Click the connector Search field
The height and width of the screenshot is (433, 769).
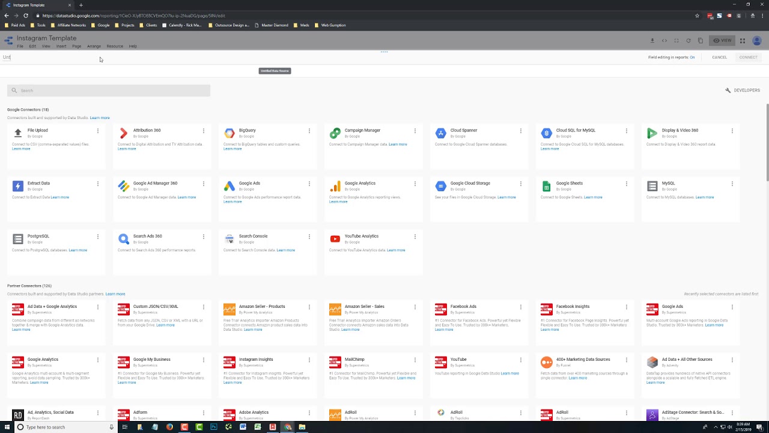point(109,90)
